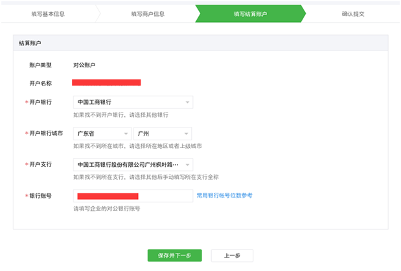Expand the 开户支行 branch dropdown
The image size is (401, 271).
(133, 164)
